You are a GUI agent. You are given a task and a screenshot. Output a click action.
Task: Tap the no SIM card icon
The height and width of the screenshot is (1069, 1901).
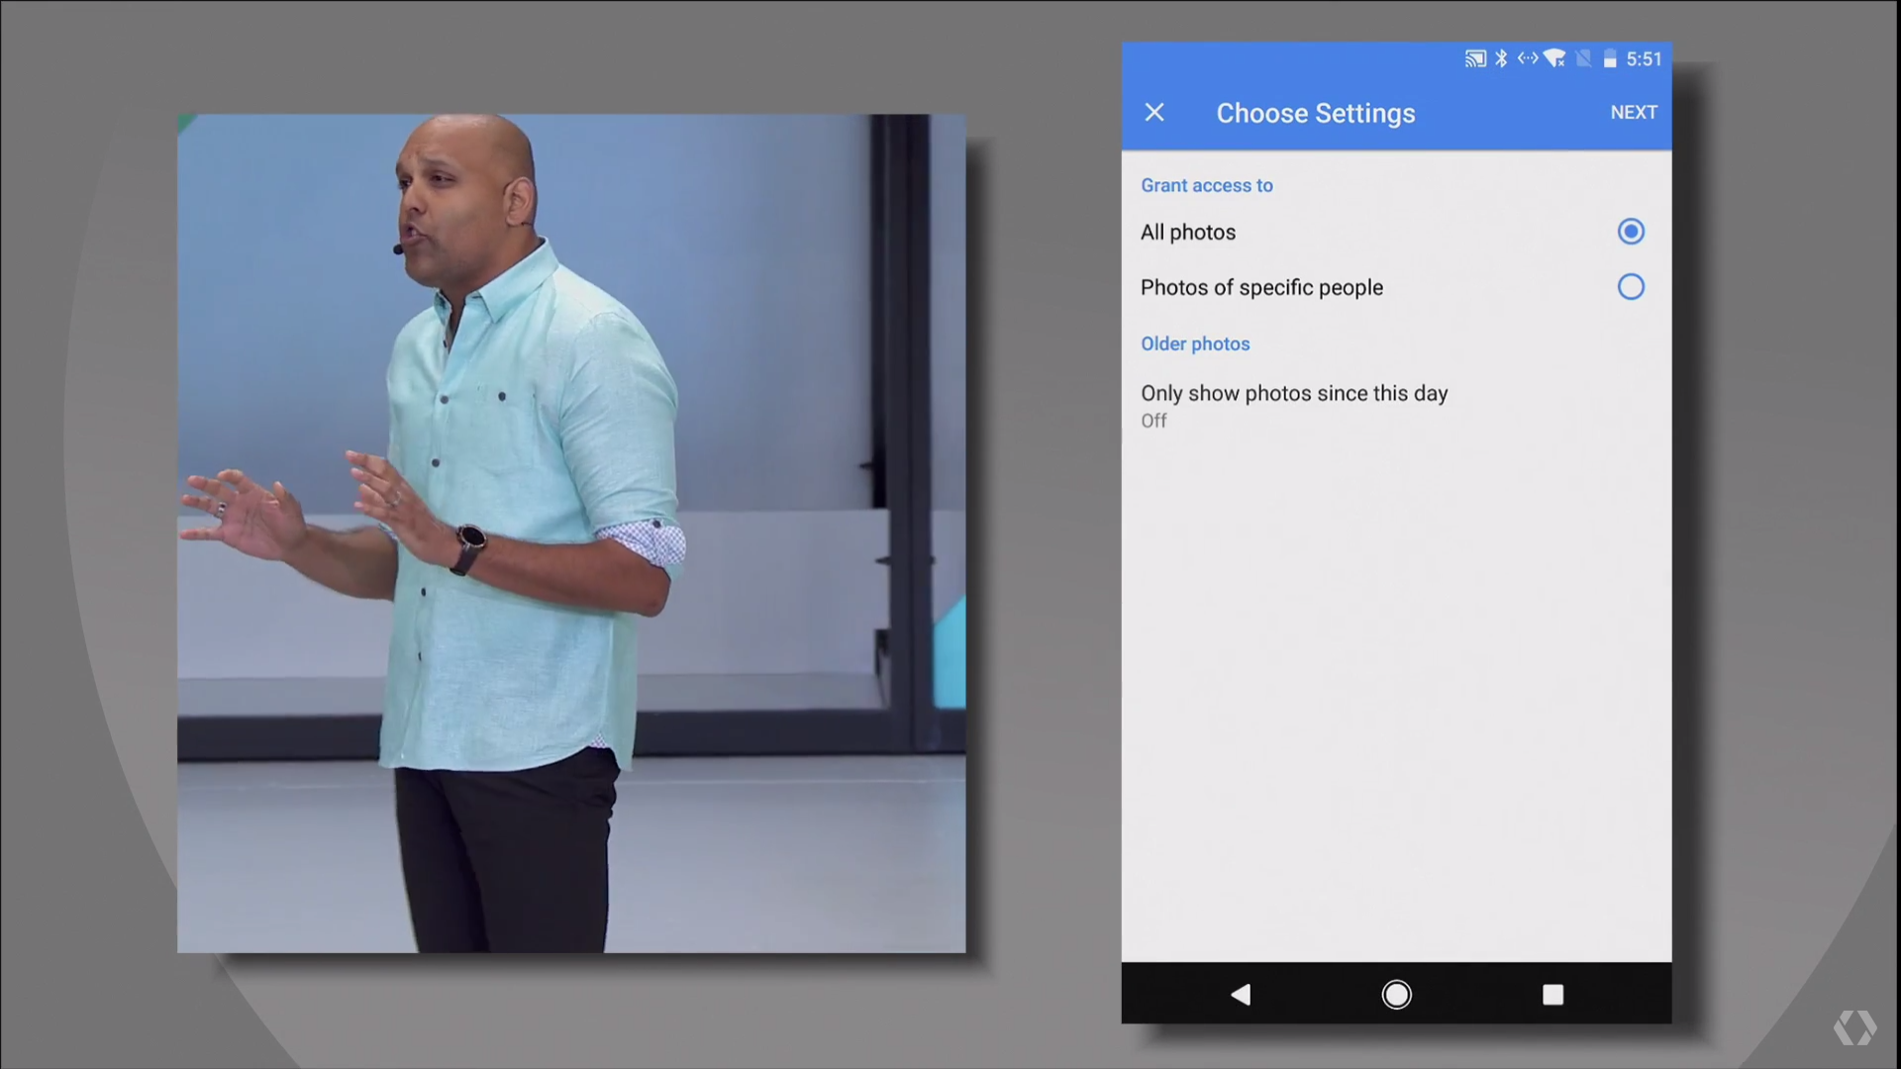pos(1583,59)
